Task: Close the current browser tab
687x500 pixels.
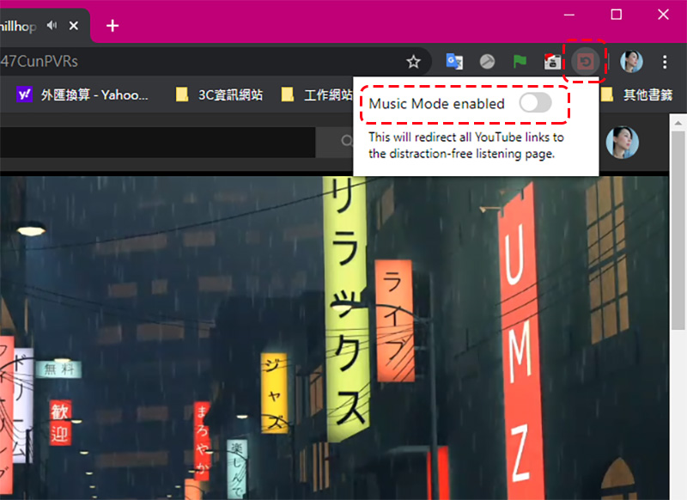Action: point(74,26)
